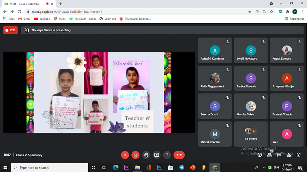Reload the Meet page
The image size is (307, 172).
tap(19, 12)
